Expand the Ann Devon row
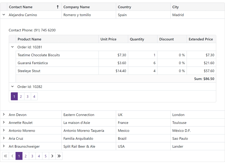 pyautogui.click(x=4, y=114)
